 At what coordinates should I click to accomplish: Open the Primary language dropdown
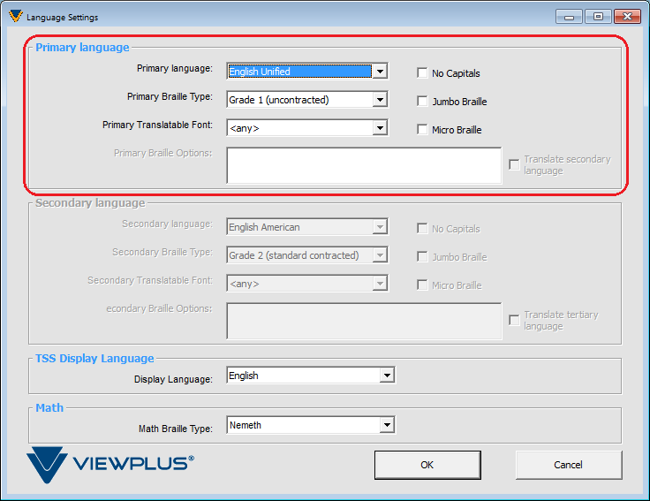coord(380,72)
